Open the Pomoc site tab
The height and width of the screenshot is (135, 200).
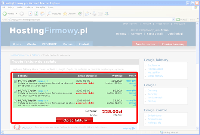coord(68,44)
